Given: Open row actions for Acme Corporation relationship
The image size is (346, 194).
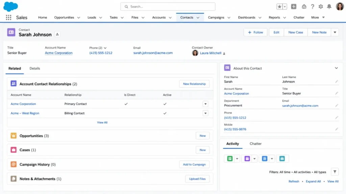Looking at the screenshot, I should [x=205, y=104].
